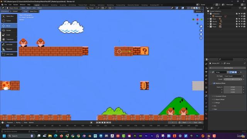Screen dimensions: 247x139
Task: Adjust the Array Count slider field
Action: [233, 79]
